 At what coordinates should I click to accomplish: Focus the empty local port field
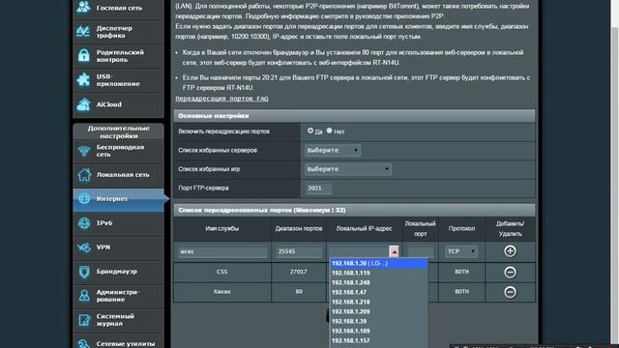coord(421,251)
